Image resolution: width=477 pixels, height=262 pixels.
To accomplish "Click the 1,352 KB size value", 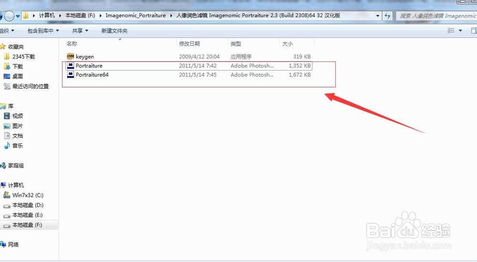I will tap(300, 66).
